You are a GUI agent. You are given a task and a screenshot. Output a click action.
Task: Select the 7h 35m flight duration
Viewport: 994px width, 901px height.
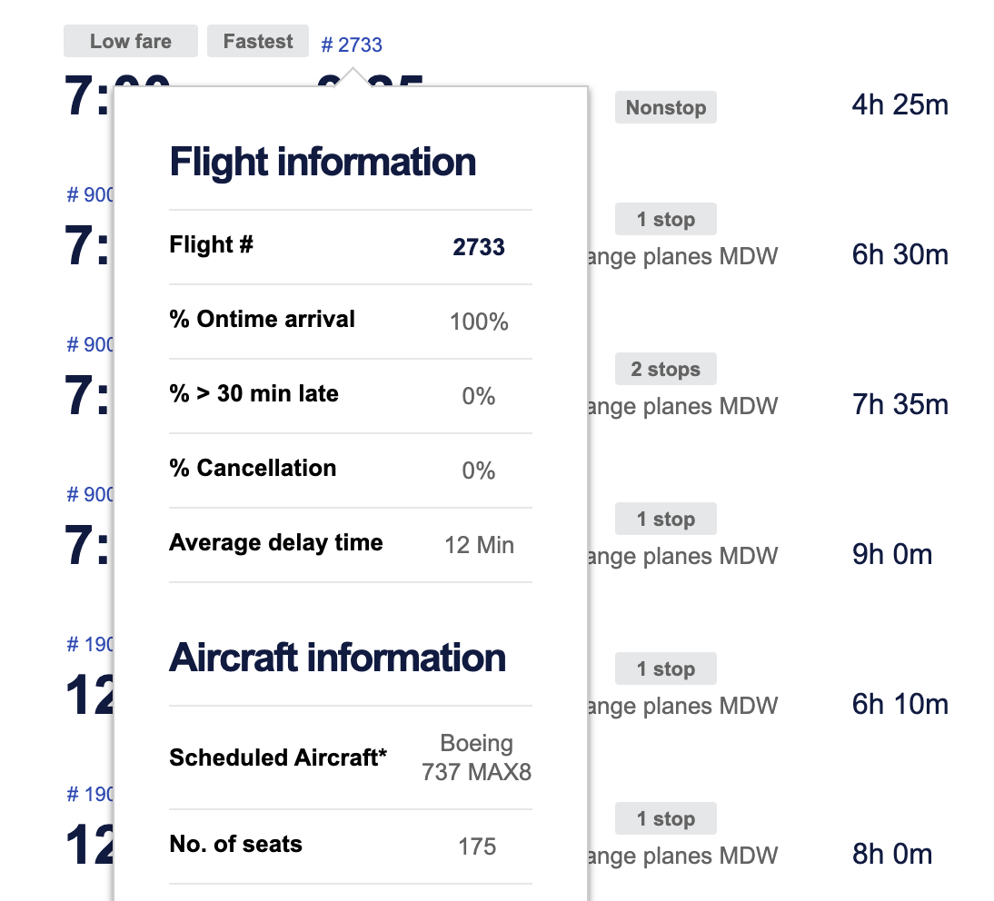click(900, 404)
